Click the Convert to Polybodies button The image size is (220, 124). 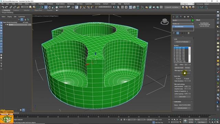(182, 42)
